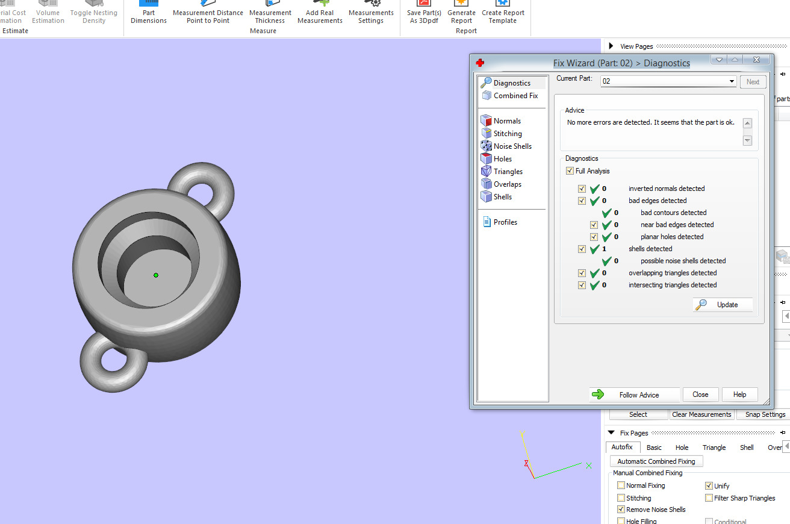Viewport: 790px width, 524px height.
Task: Open Help from the Fix Wizard
Action: click(740, 395)
